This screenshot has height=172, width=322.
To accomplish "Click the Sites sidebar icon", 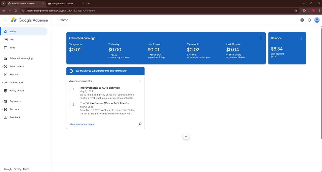I will click(6, 47).
